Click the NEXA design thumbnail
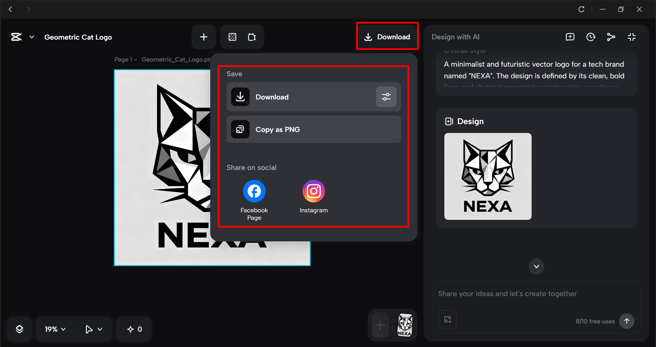Viewport: 656px width, 347px height. click(487, 176)
